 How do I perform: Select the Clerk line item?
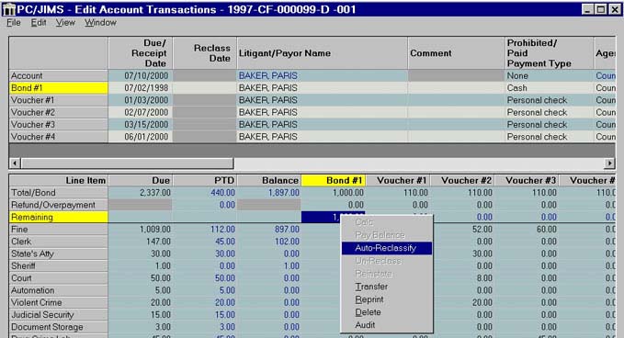(x=59, y=242)
